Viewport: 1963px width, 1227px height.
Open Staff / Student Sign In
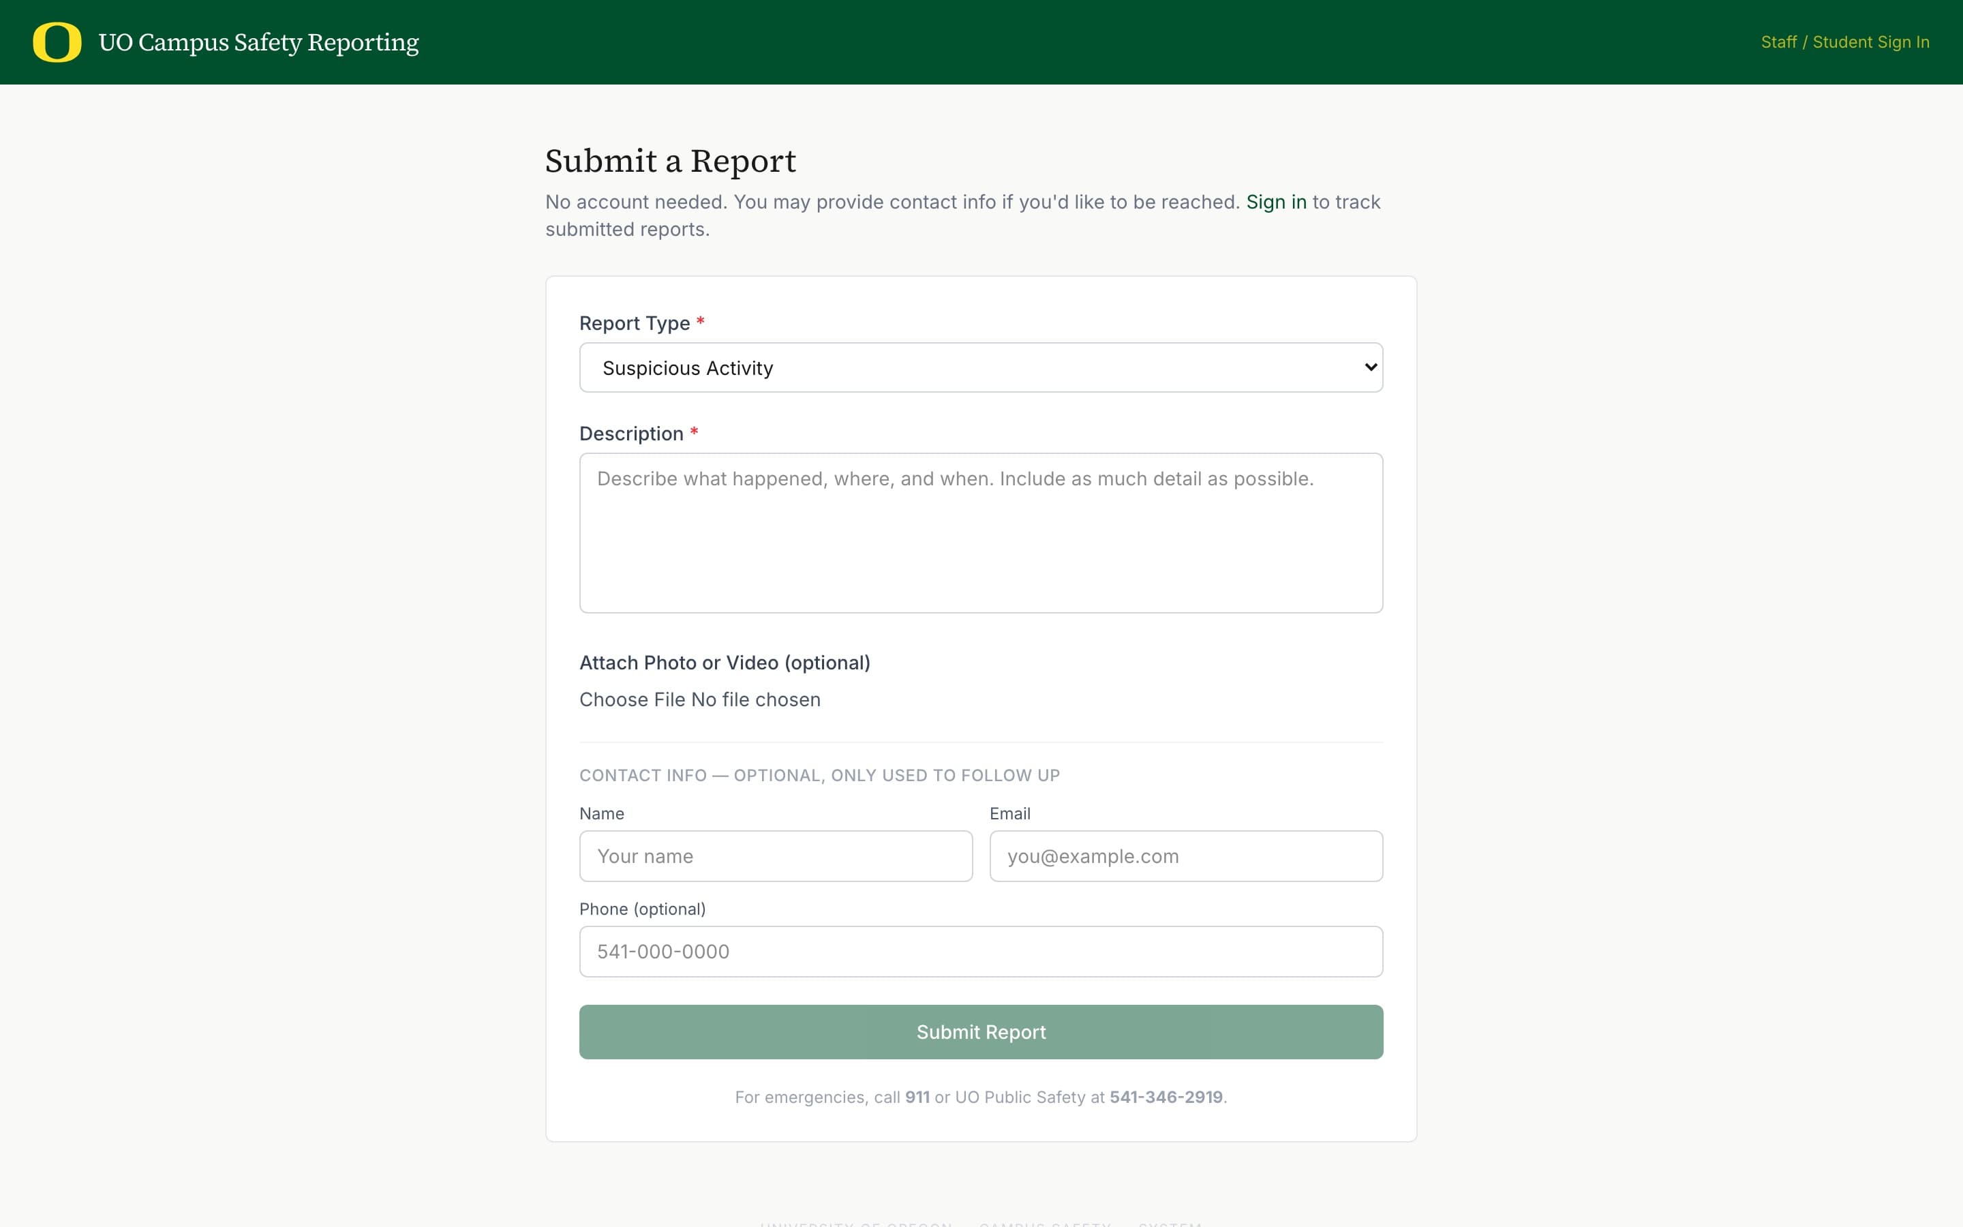click(x=1844, y=42)
